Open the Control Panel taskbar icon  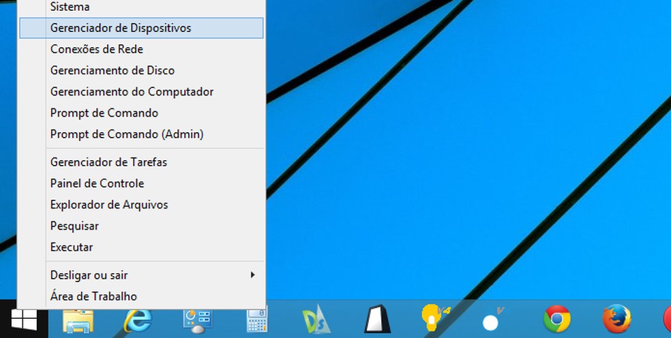[x=198, y=320]
